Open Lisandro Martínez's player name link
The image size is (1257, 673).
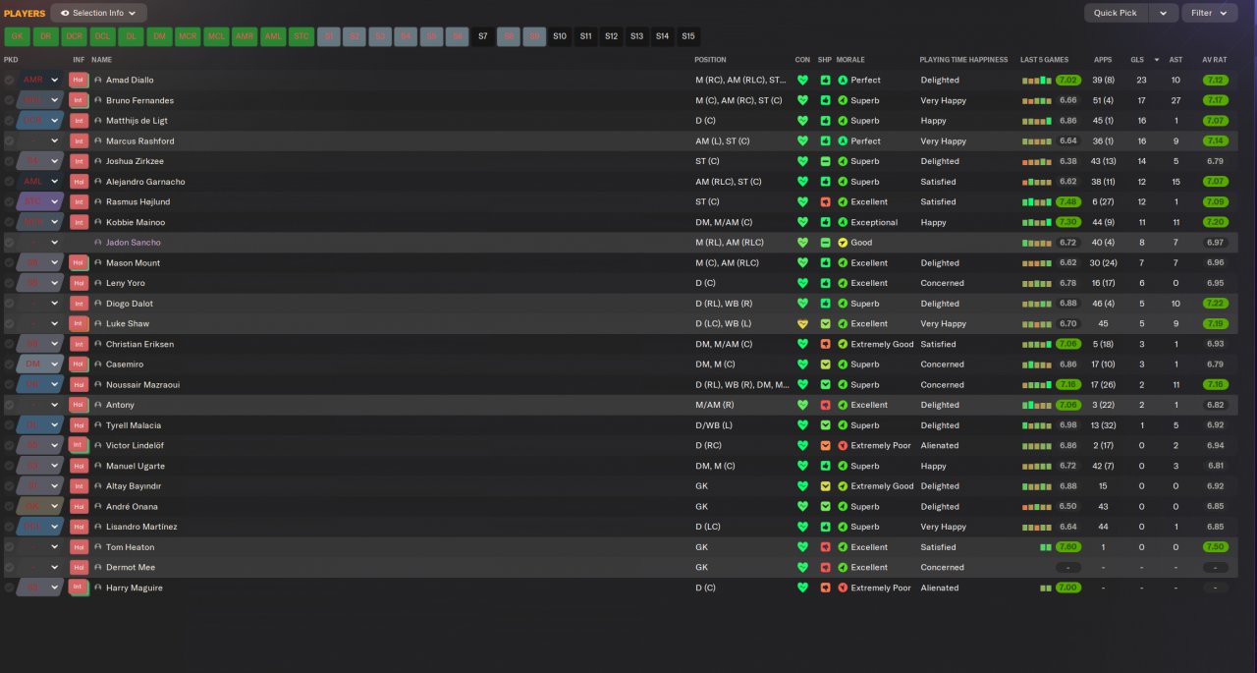point(141,527)
